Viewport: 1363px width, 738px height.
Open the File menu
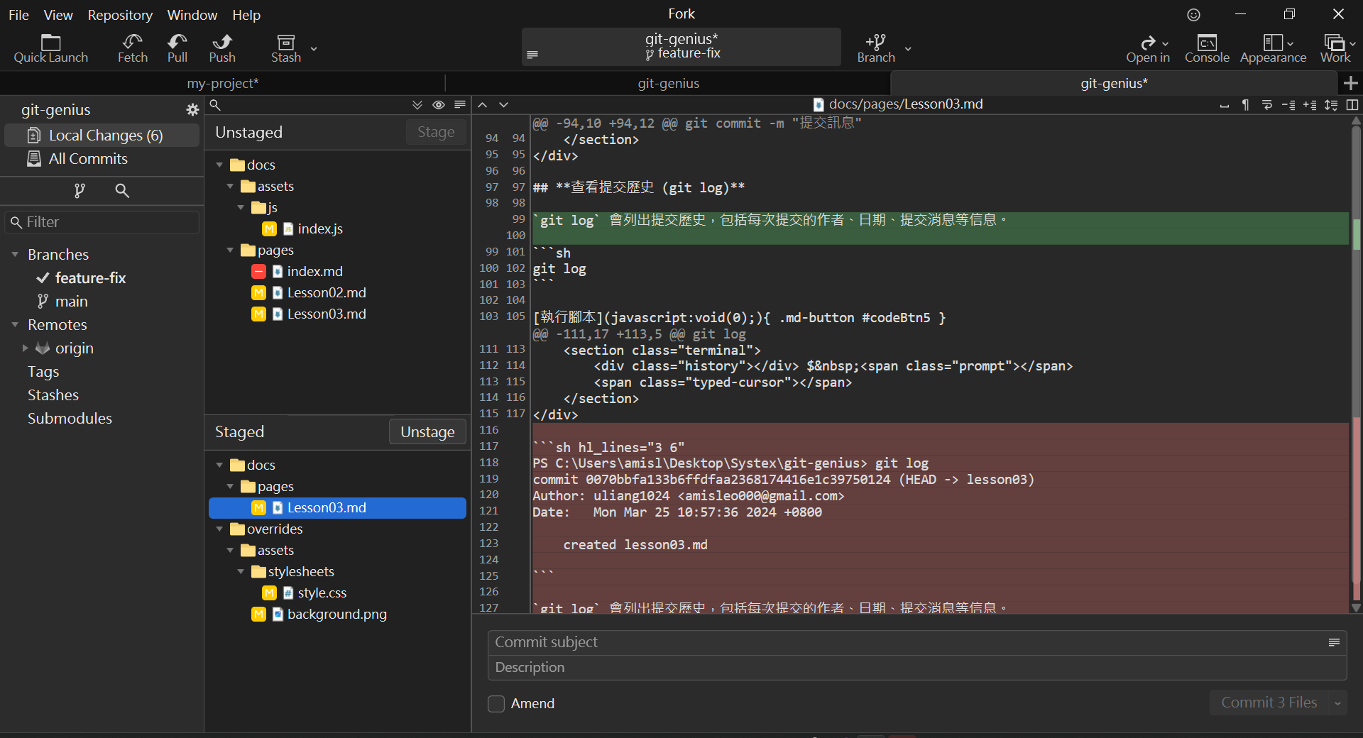pyautogui.click(x=18, y=15)
